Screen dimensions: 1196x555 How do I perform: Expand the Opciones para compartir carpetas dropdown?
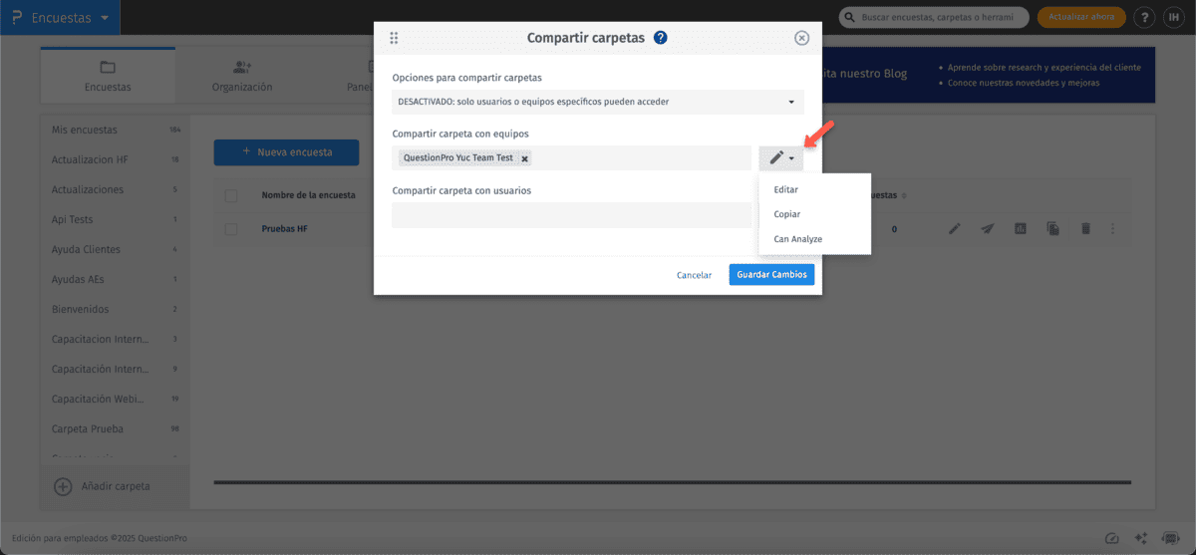pyautogui.click(x=598, y=102)
